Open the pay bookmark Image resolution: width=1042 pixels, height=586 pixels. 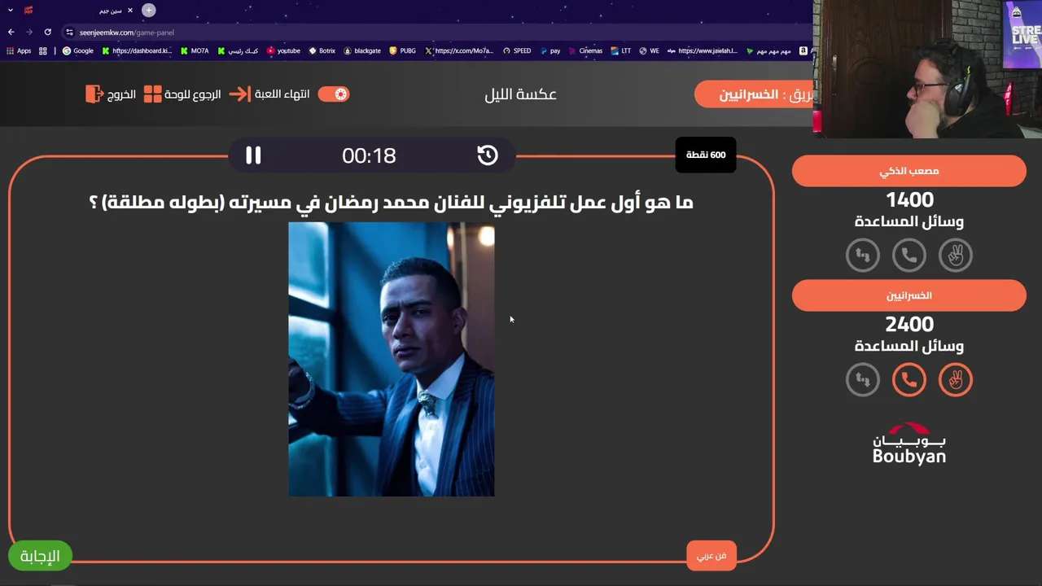549,50
